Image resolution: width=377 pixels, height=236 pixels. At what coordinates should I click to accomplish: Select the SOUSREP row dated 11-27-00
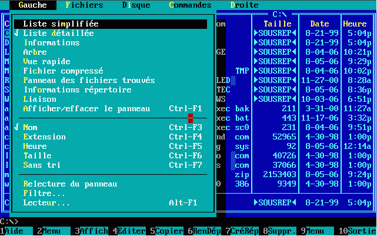[x=294, y=80]
